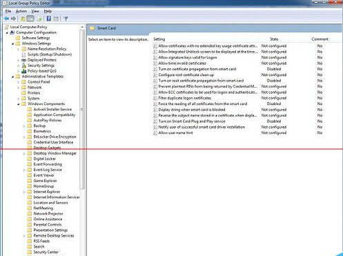The image size is (343, 256).
Task: Open the View menu
Action: point(35,11)
